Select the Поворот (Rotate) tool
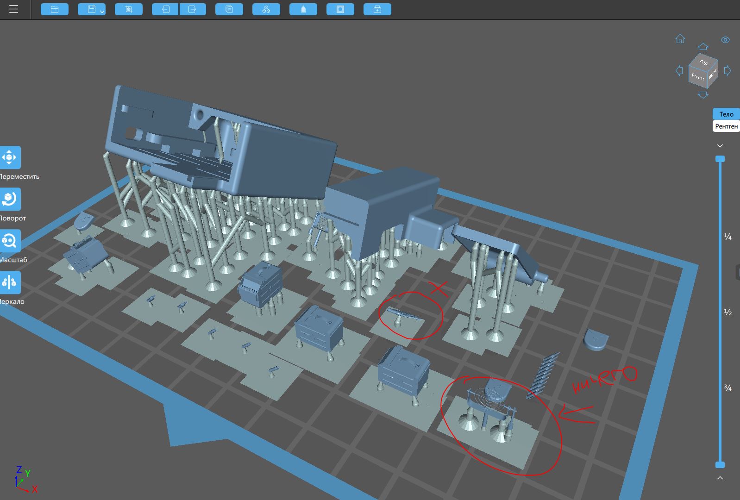740x500 pixels. point(10,199)
